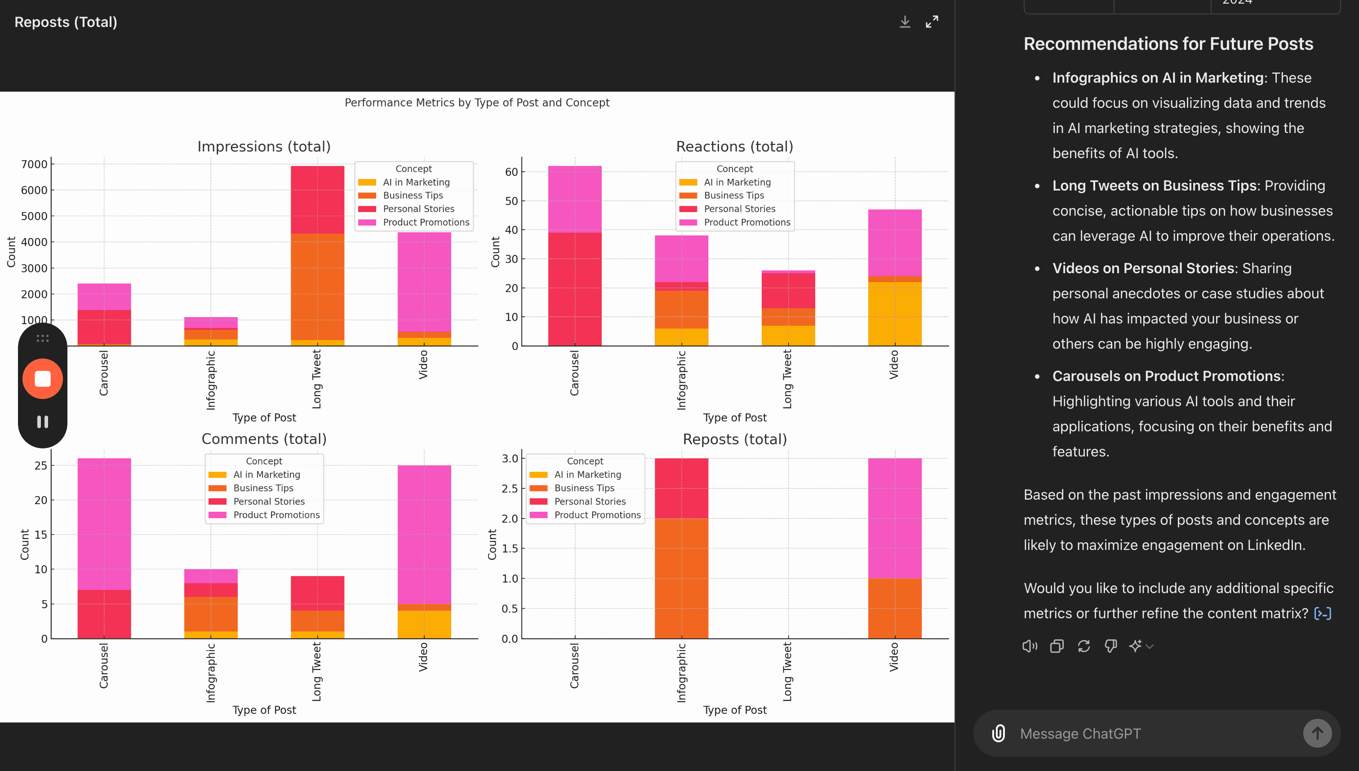Mark the response as bad
1359x771 pixels.
(1110, 646)
